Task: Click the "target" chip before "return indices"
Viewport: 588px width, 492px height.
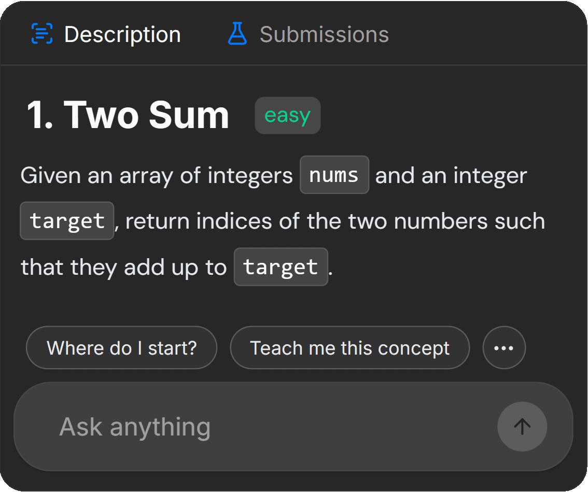Action: [67, 221]
